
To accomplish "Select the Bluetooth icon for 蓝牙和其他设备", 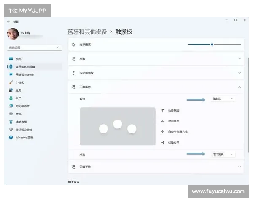I will point(11,66).
